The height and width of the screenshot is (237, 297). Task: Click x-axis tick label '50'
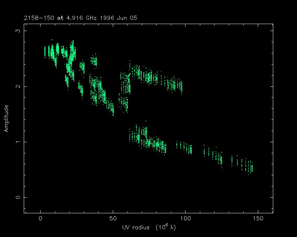click(113, 219)
